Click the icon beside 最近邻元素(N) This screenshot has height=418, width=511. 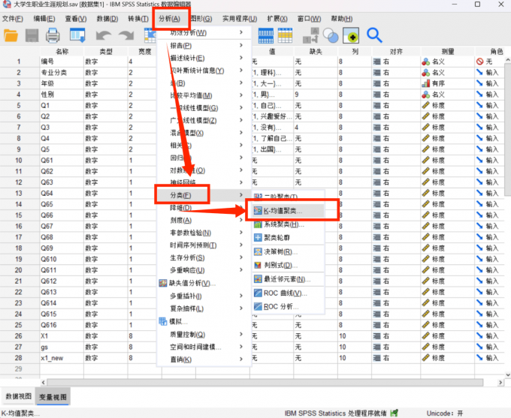point(258,279)
